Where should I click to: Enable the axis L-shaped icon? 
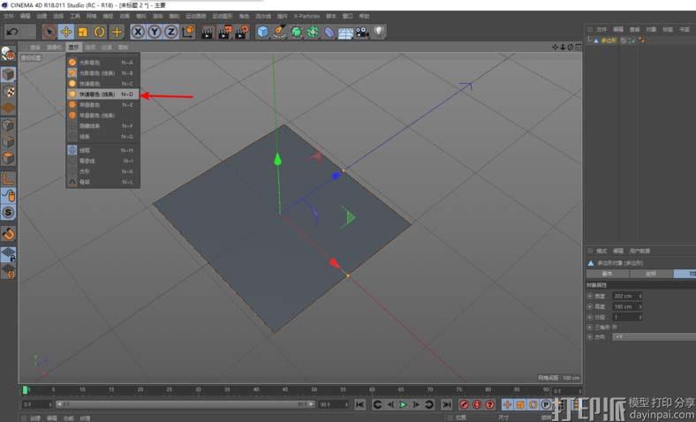coord(8,179)
